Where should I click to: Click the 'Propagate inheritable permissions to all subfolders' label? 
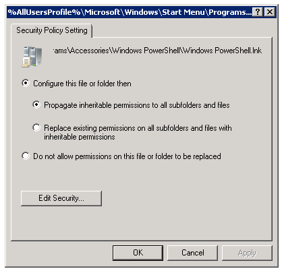(x=137, y=105)
